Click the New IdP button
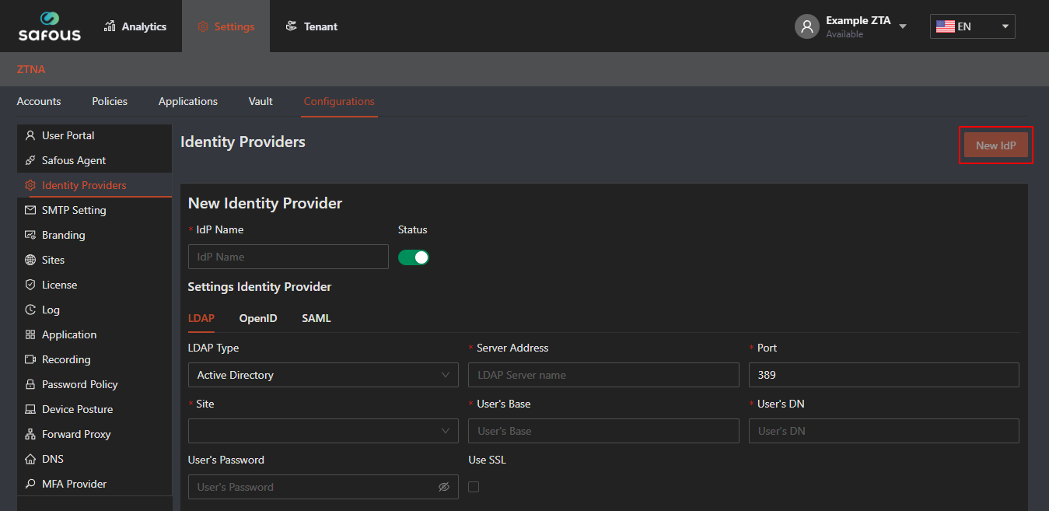Screen dimensions: 1049x511 pyautogui.click(x=996, y=145)
